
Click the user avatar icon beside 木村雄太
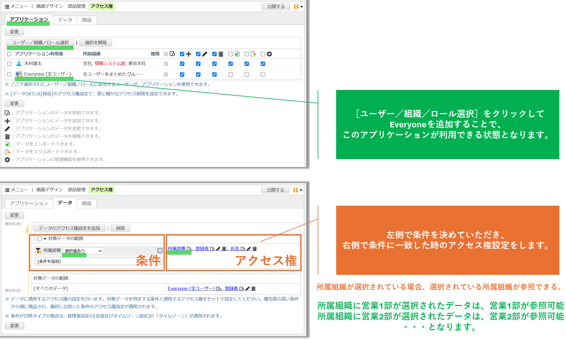(19, 64)
